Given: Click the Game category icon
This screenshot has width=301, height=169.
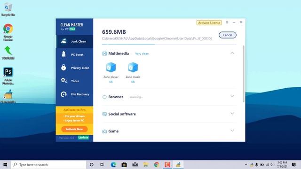Looking at the screenshot, I should tap(104, 131).
